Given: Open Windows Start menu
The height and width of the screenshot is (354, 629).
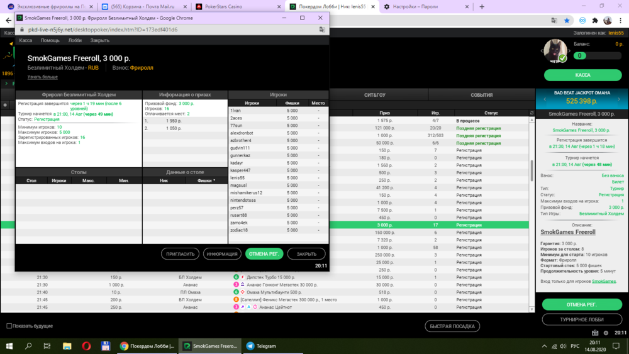Looking at the screenshot, I should pos(9,346).
